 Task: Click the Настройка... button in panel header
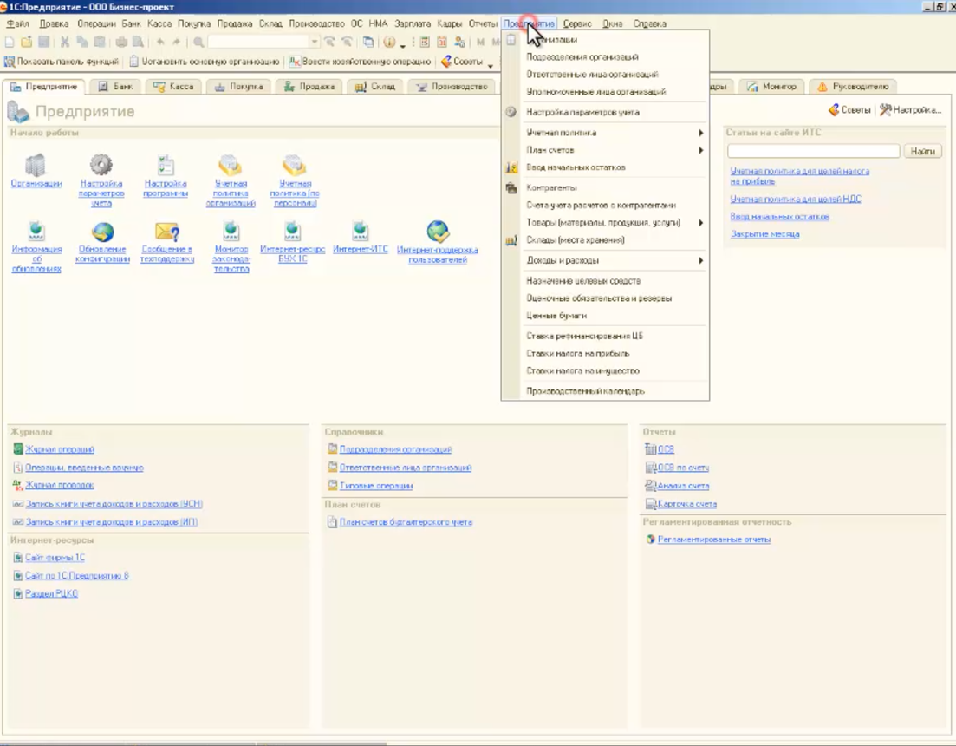point(910,110)
